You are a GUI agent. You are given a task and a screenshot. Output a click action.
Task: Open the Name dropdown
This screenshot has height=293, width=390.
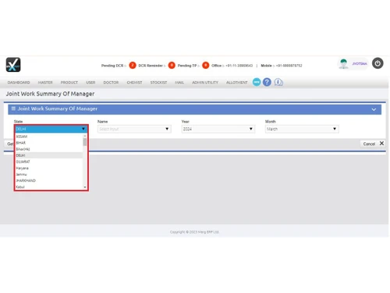click(134, 129)
